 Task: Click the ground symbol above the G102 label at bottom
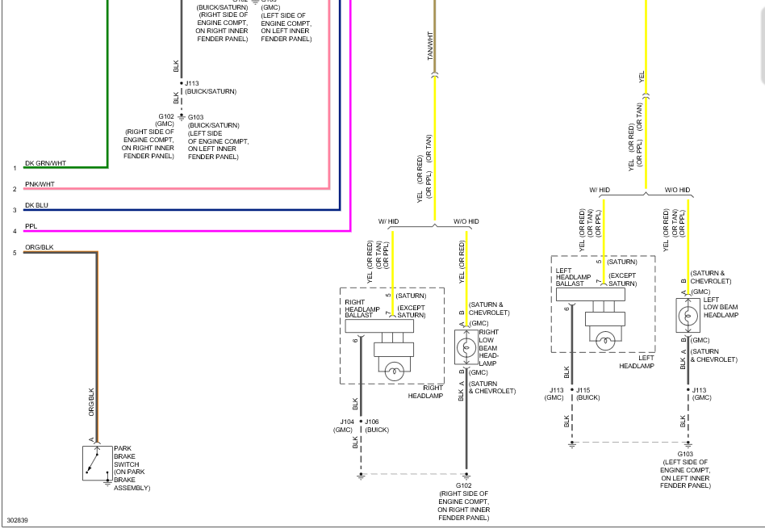(x=466, y=476)
